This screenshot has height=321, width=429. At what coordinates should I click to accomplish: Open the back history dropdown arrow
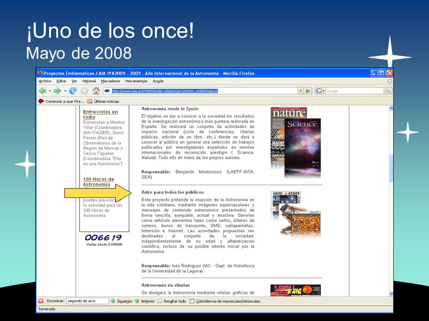tap(50, 91)
